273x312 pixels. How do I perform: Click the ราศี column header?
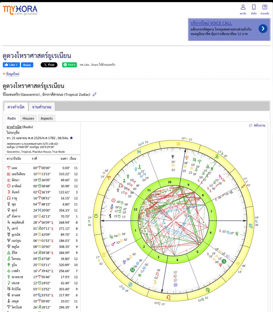34,159
